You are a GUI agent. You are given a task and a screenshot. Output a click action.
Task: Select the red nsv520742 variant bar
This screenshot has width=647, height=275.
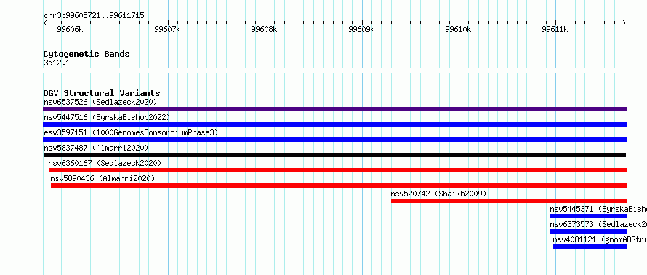click(x=509, y=201)
